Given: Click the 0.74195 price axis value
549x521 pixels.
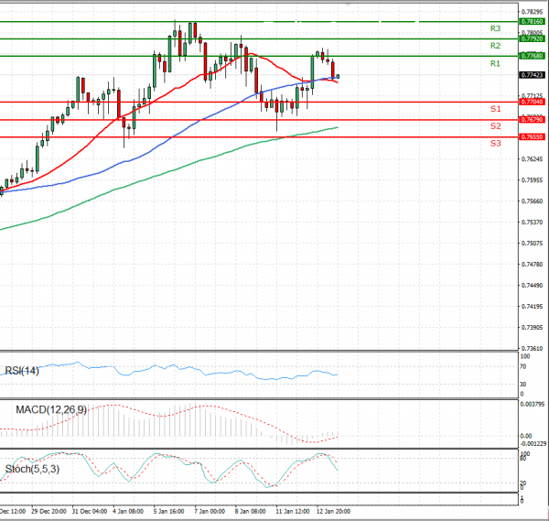Looking at the screenshot, I should tap(533, 307).
